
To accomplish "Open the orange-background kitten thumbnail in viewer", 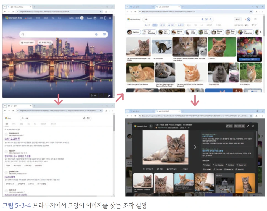I will [245, 183].
